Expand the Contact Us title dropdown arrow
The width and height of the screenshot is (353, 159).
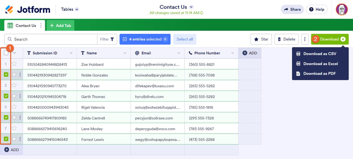click(x=191, y=7)
